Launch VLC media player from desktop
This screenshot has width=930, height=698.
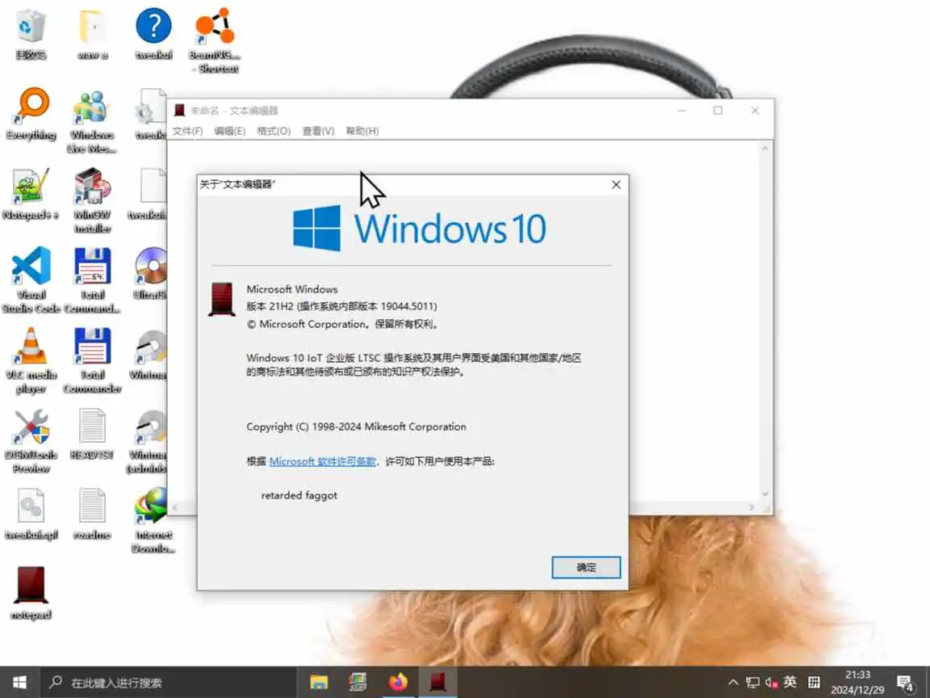31,360
